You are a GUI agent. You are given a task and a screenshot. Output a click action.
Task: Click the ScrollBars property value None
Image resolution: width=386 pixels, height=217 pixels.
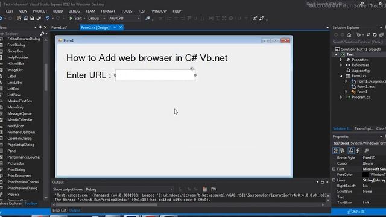coord(367,192)
